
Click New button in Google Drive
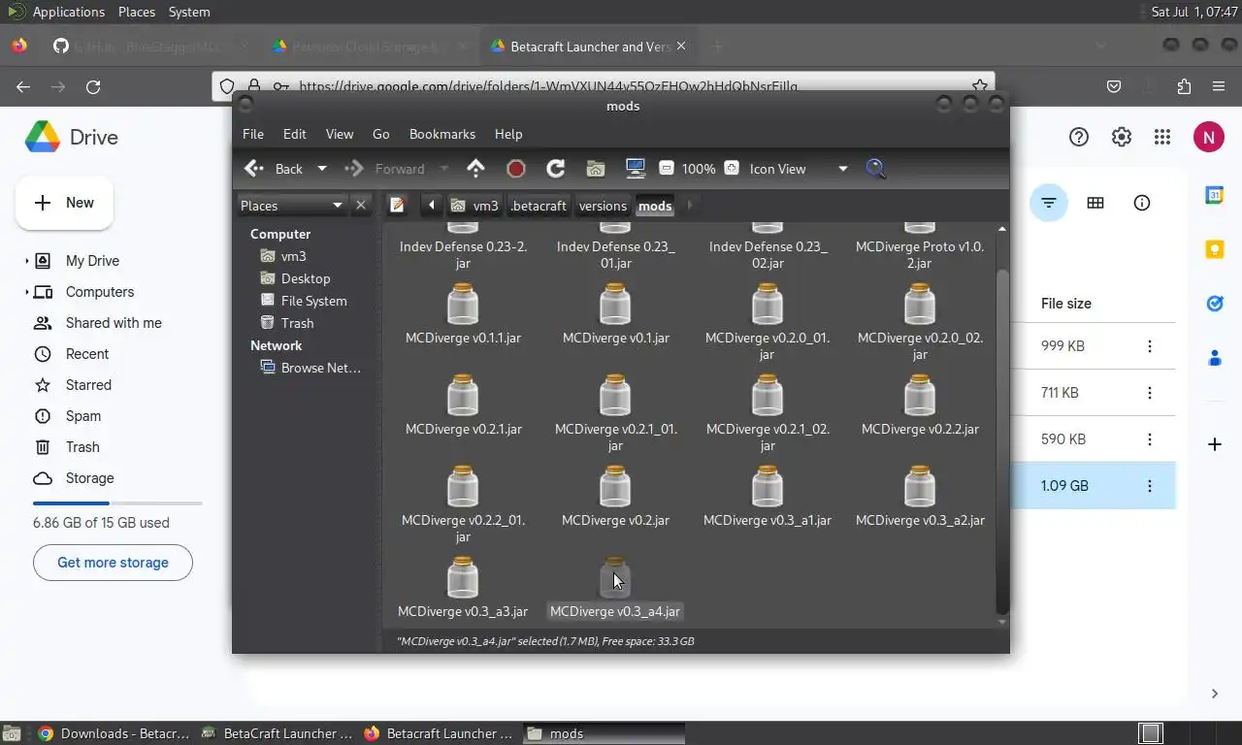point(65,203)
